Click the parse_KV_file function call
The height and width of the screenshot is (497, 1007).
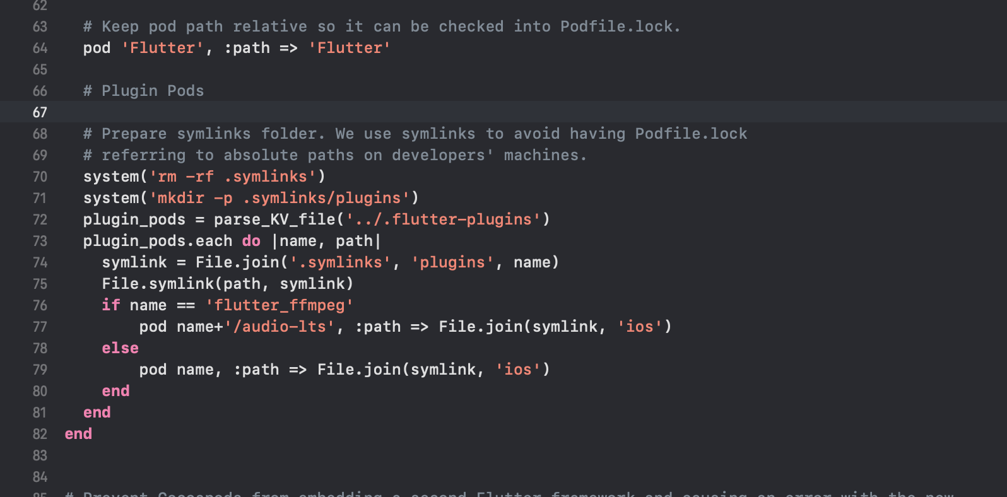274,219
